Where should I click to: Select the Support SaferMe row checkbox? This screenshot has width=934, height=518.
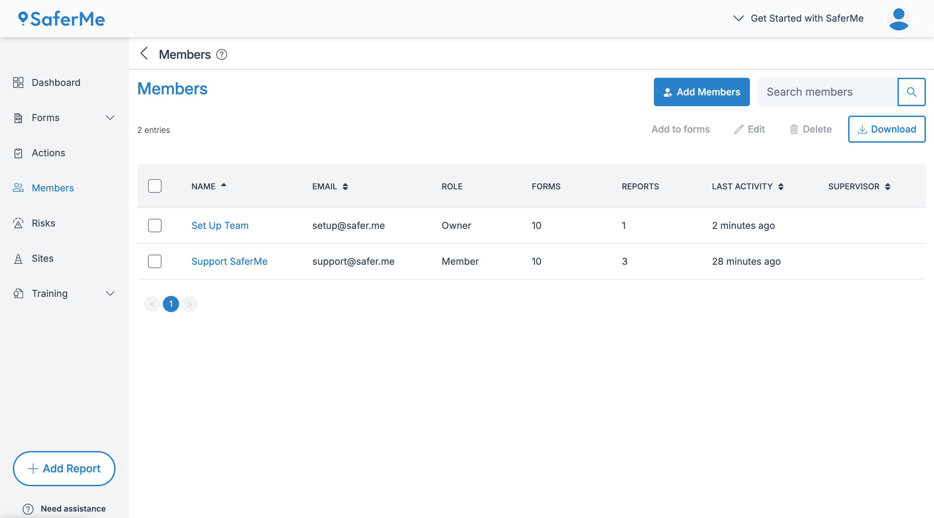154,261
